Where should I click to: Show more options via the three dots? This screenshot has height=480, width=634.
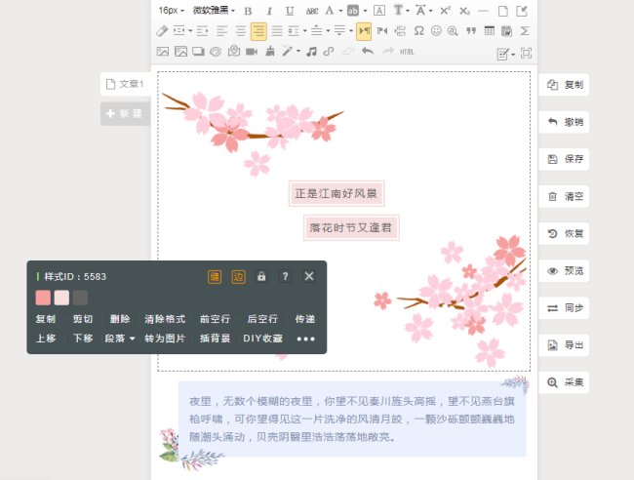click(x=305, y=339)
